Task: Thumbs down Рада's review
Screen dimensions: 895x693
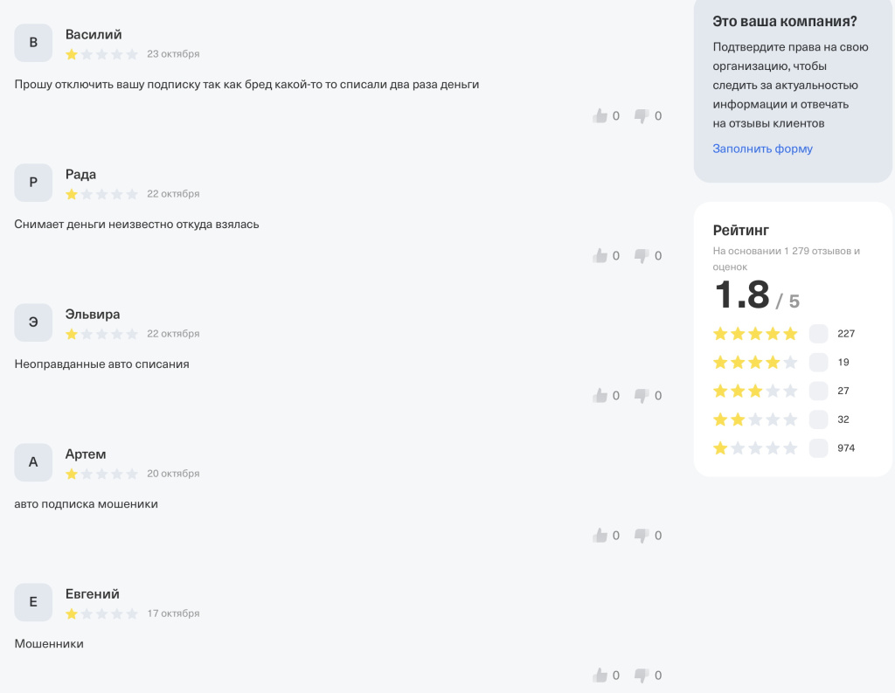Action: (x=642, y=255)
